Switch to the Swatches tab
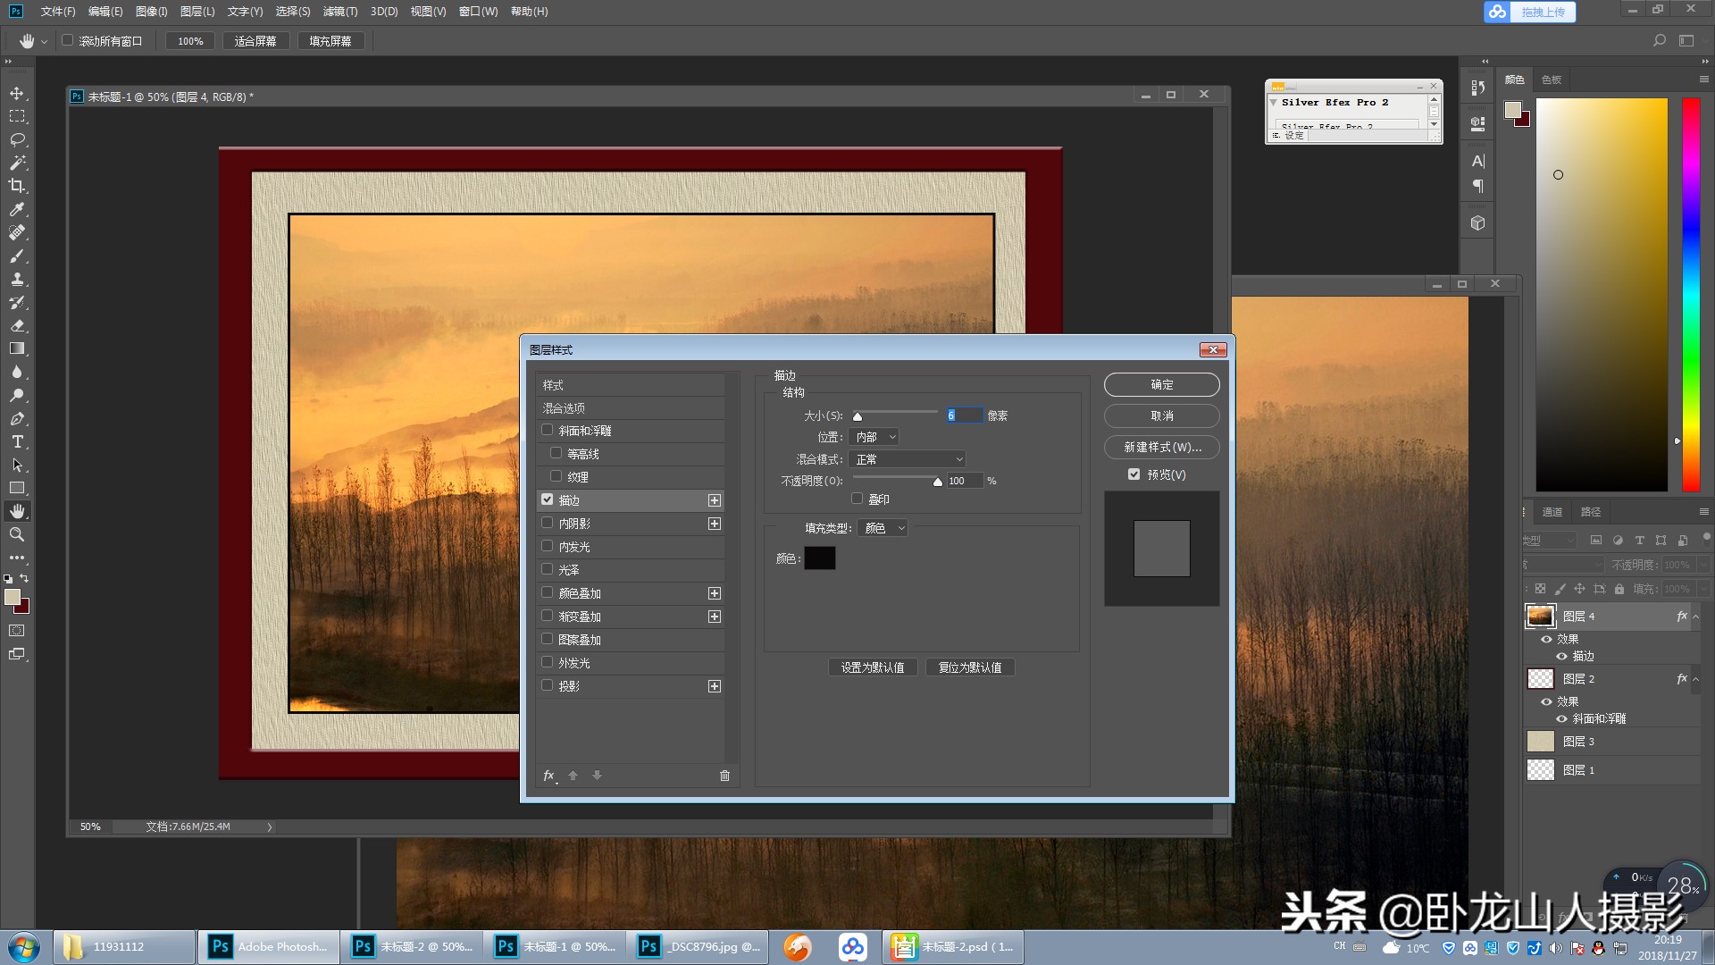1715x965 pixels. coord(1552,80)
